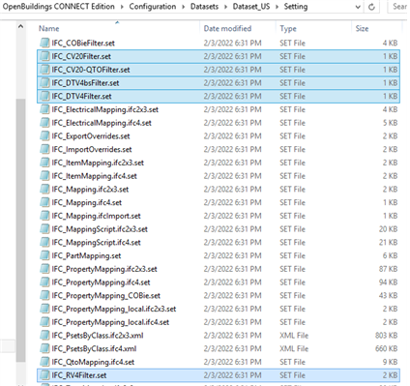Select file name IFC_PropertyMapping_local.ifc2x3.set
Viewport: 410px width, 386px height.
coord(114,309)
